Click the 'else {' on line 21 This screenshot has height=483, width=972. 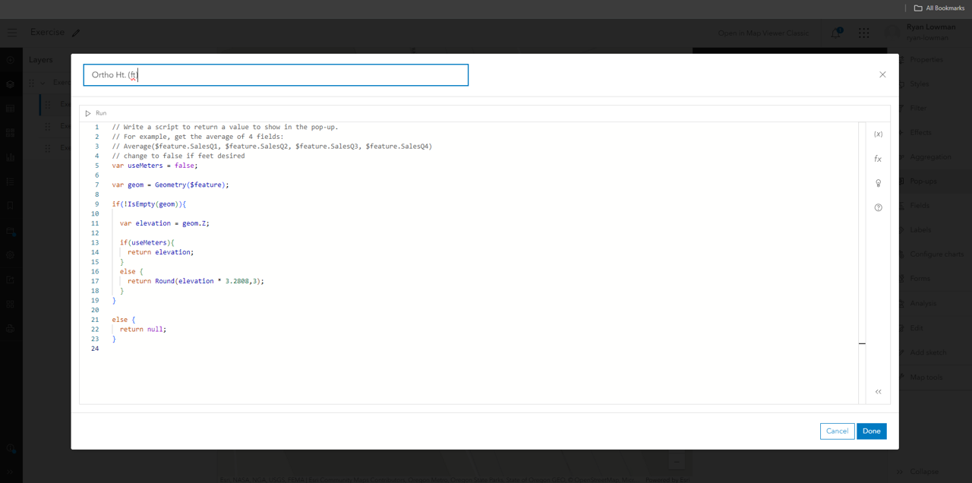click(124, 320)
